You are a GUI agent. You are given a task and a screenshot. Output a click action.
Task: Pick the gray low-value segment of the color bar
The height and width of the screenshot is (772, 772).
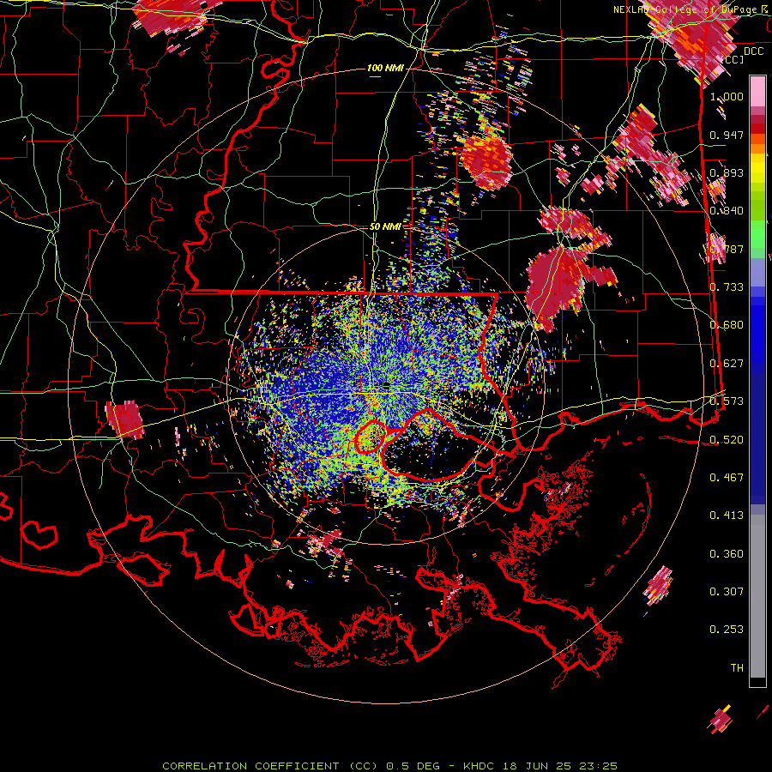pyautogui.click(x=757, y=596)
